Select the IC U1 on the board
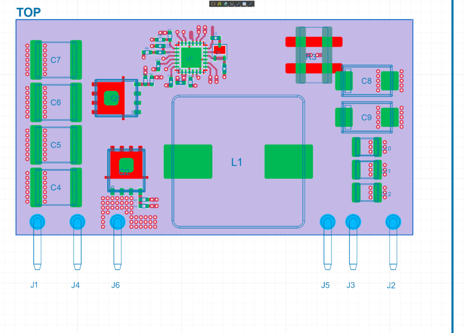The width and height of the screenshot is (464, 333). click(190, 57)
